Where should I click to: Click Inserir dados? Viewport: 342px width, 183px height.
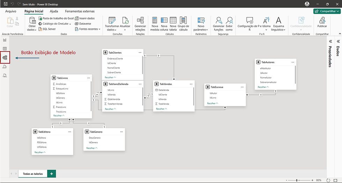[x=85, y=18]
